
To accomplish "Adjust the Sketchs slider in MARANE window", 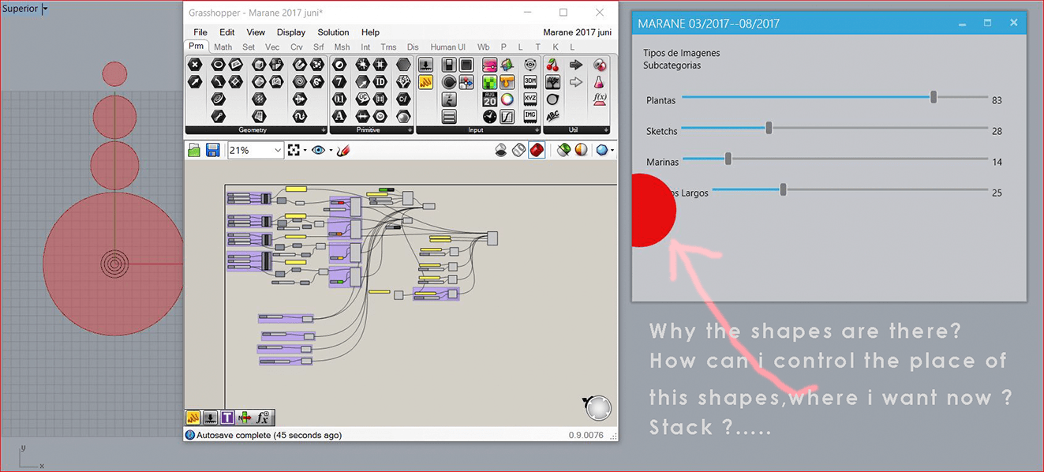I will (769, 128).
